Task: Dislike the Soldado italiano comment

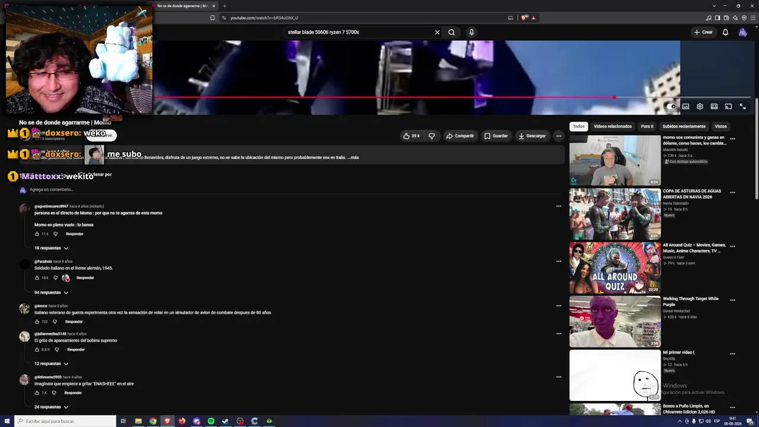Action: [55, 278]
